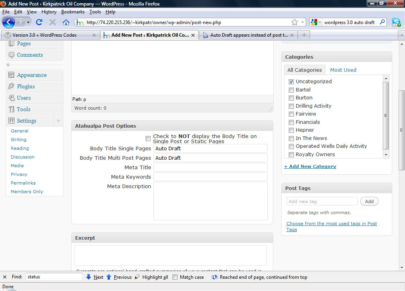Click the Excerpt text area
Viewport: 405px width, 291px height.
[x=170, y=256]
